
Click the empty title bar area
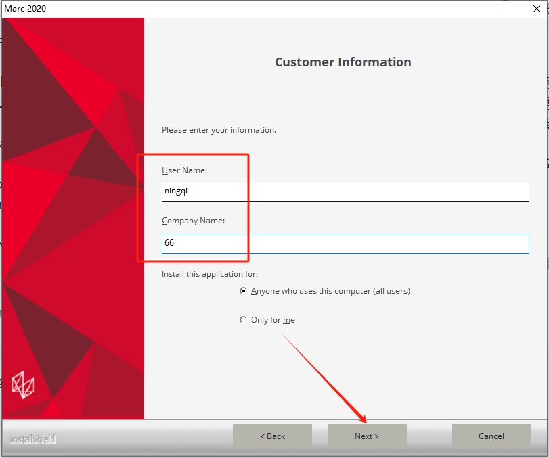[271, 8]
